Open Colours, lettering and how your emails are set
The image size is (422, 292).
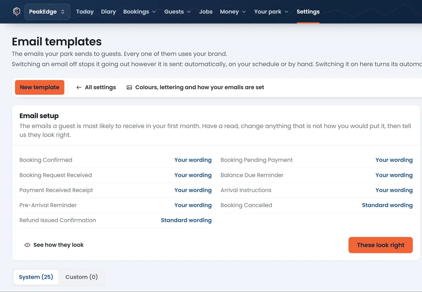tap(195, 87)
